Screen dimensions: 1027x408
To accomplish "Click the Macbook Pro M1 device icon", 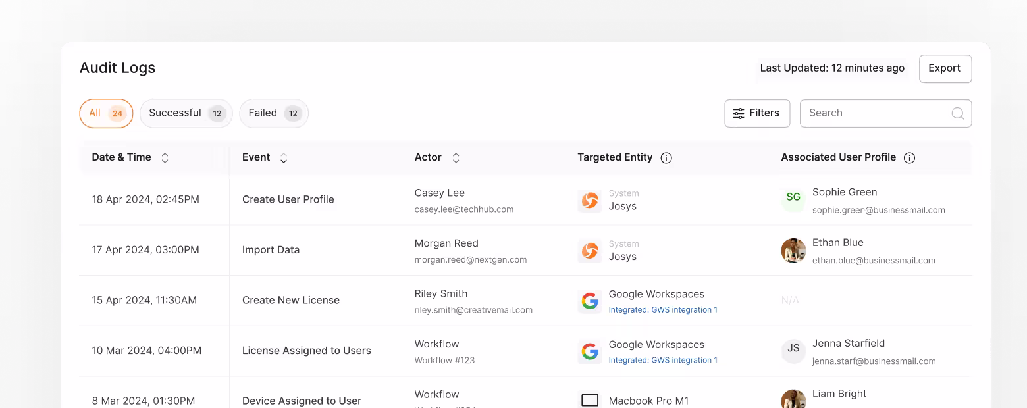I will (x=590, y=400).
